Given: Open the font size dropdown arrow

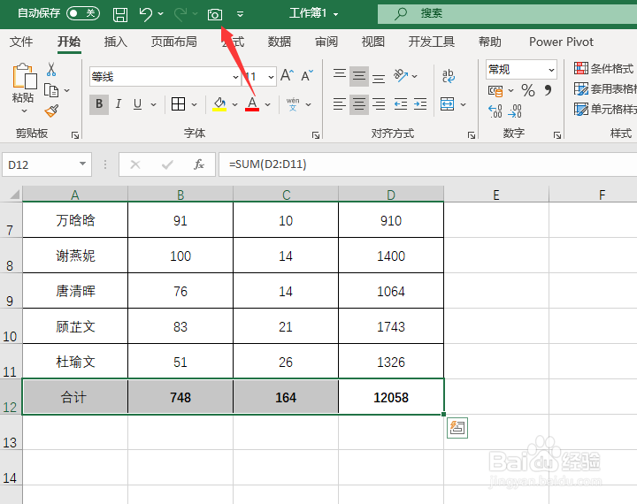Looking at the screenshot, I should (x=271, y=76).
